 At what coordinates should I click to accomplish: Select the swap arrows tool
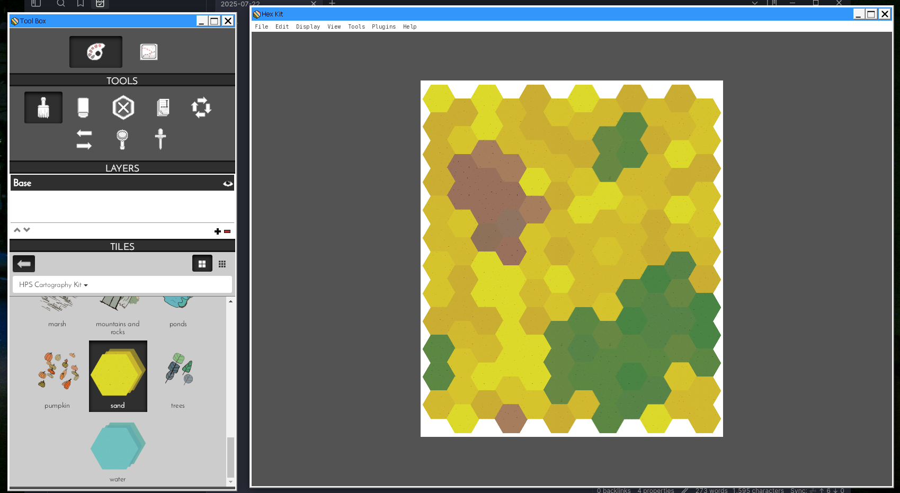84,139
